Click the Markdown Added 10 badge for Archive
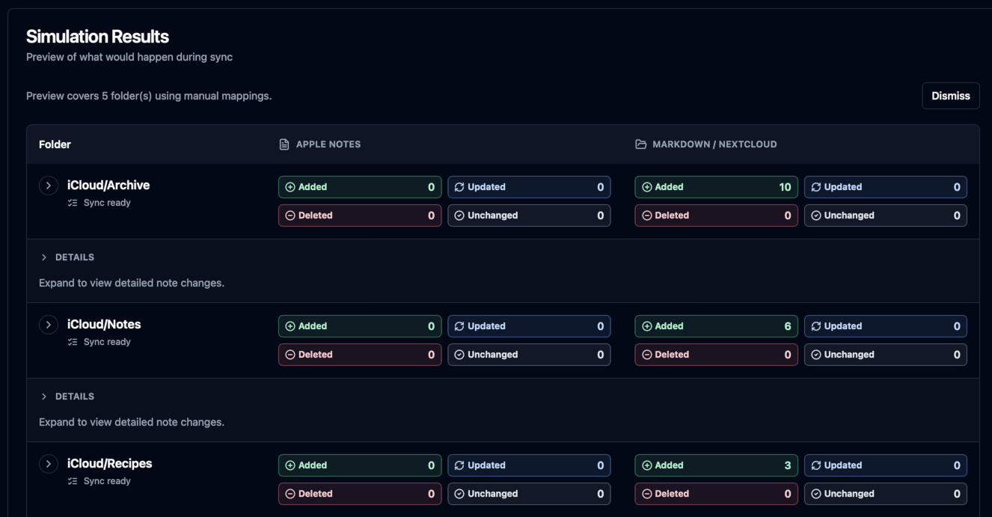This screenshot has height=517, width=992. pyautogui.click(x=716, y=187)
